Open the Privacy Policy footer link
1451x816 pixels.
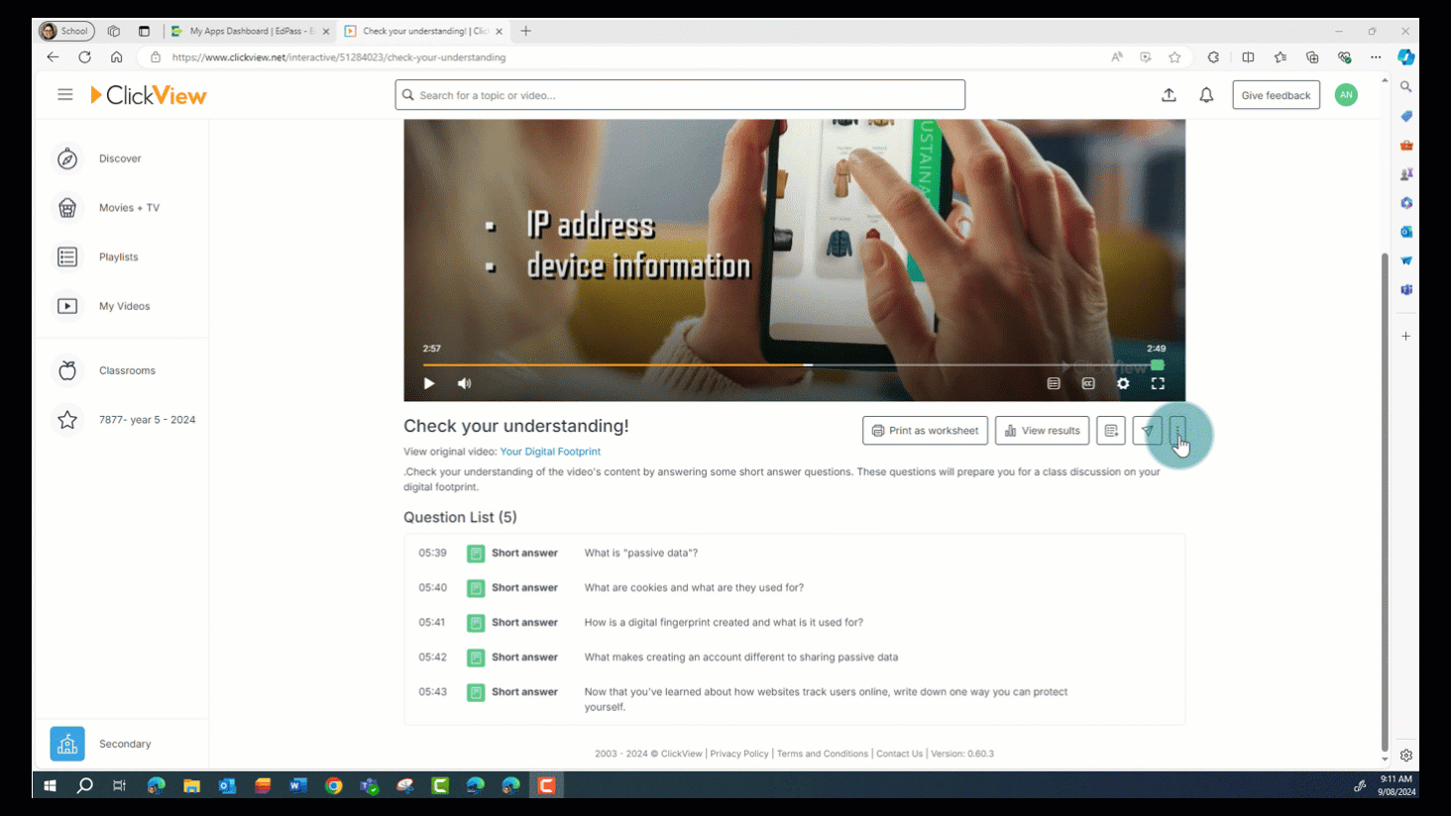tap(739, 754)
